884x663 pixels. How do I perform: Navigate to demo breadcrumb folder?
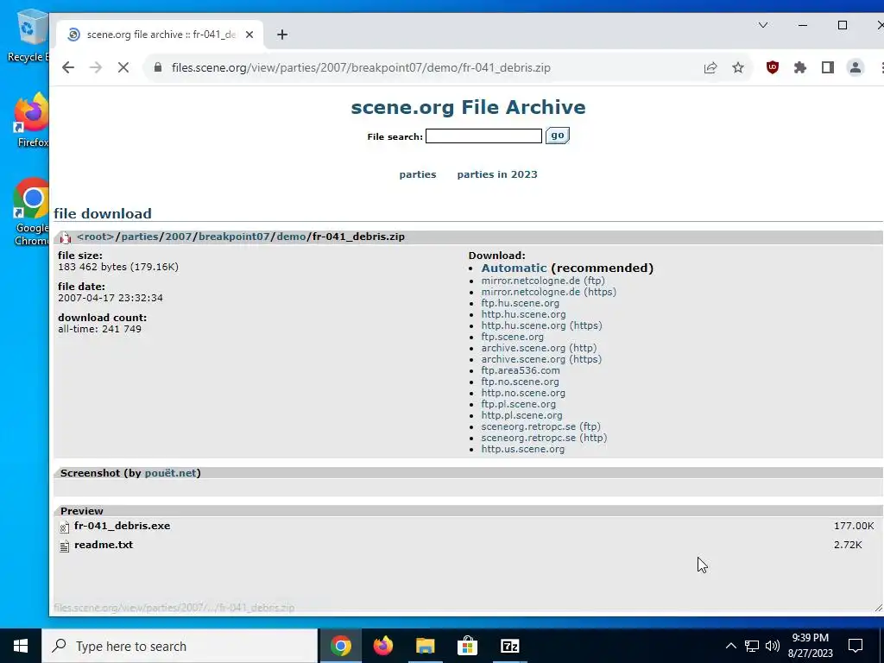291,237
